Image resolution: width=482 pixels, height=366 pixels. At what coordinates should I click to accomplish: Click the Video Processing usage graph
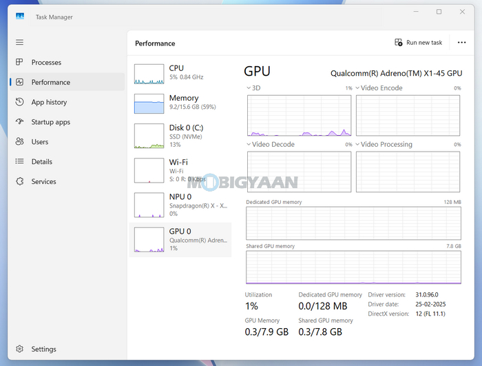point(408,172)
